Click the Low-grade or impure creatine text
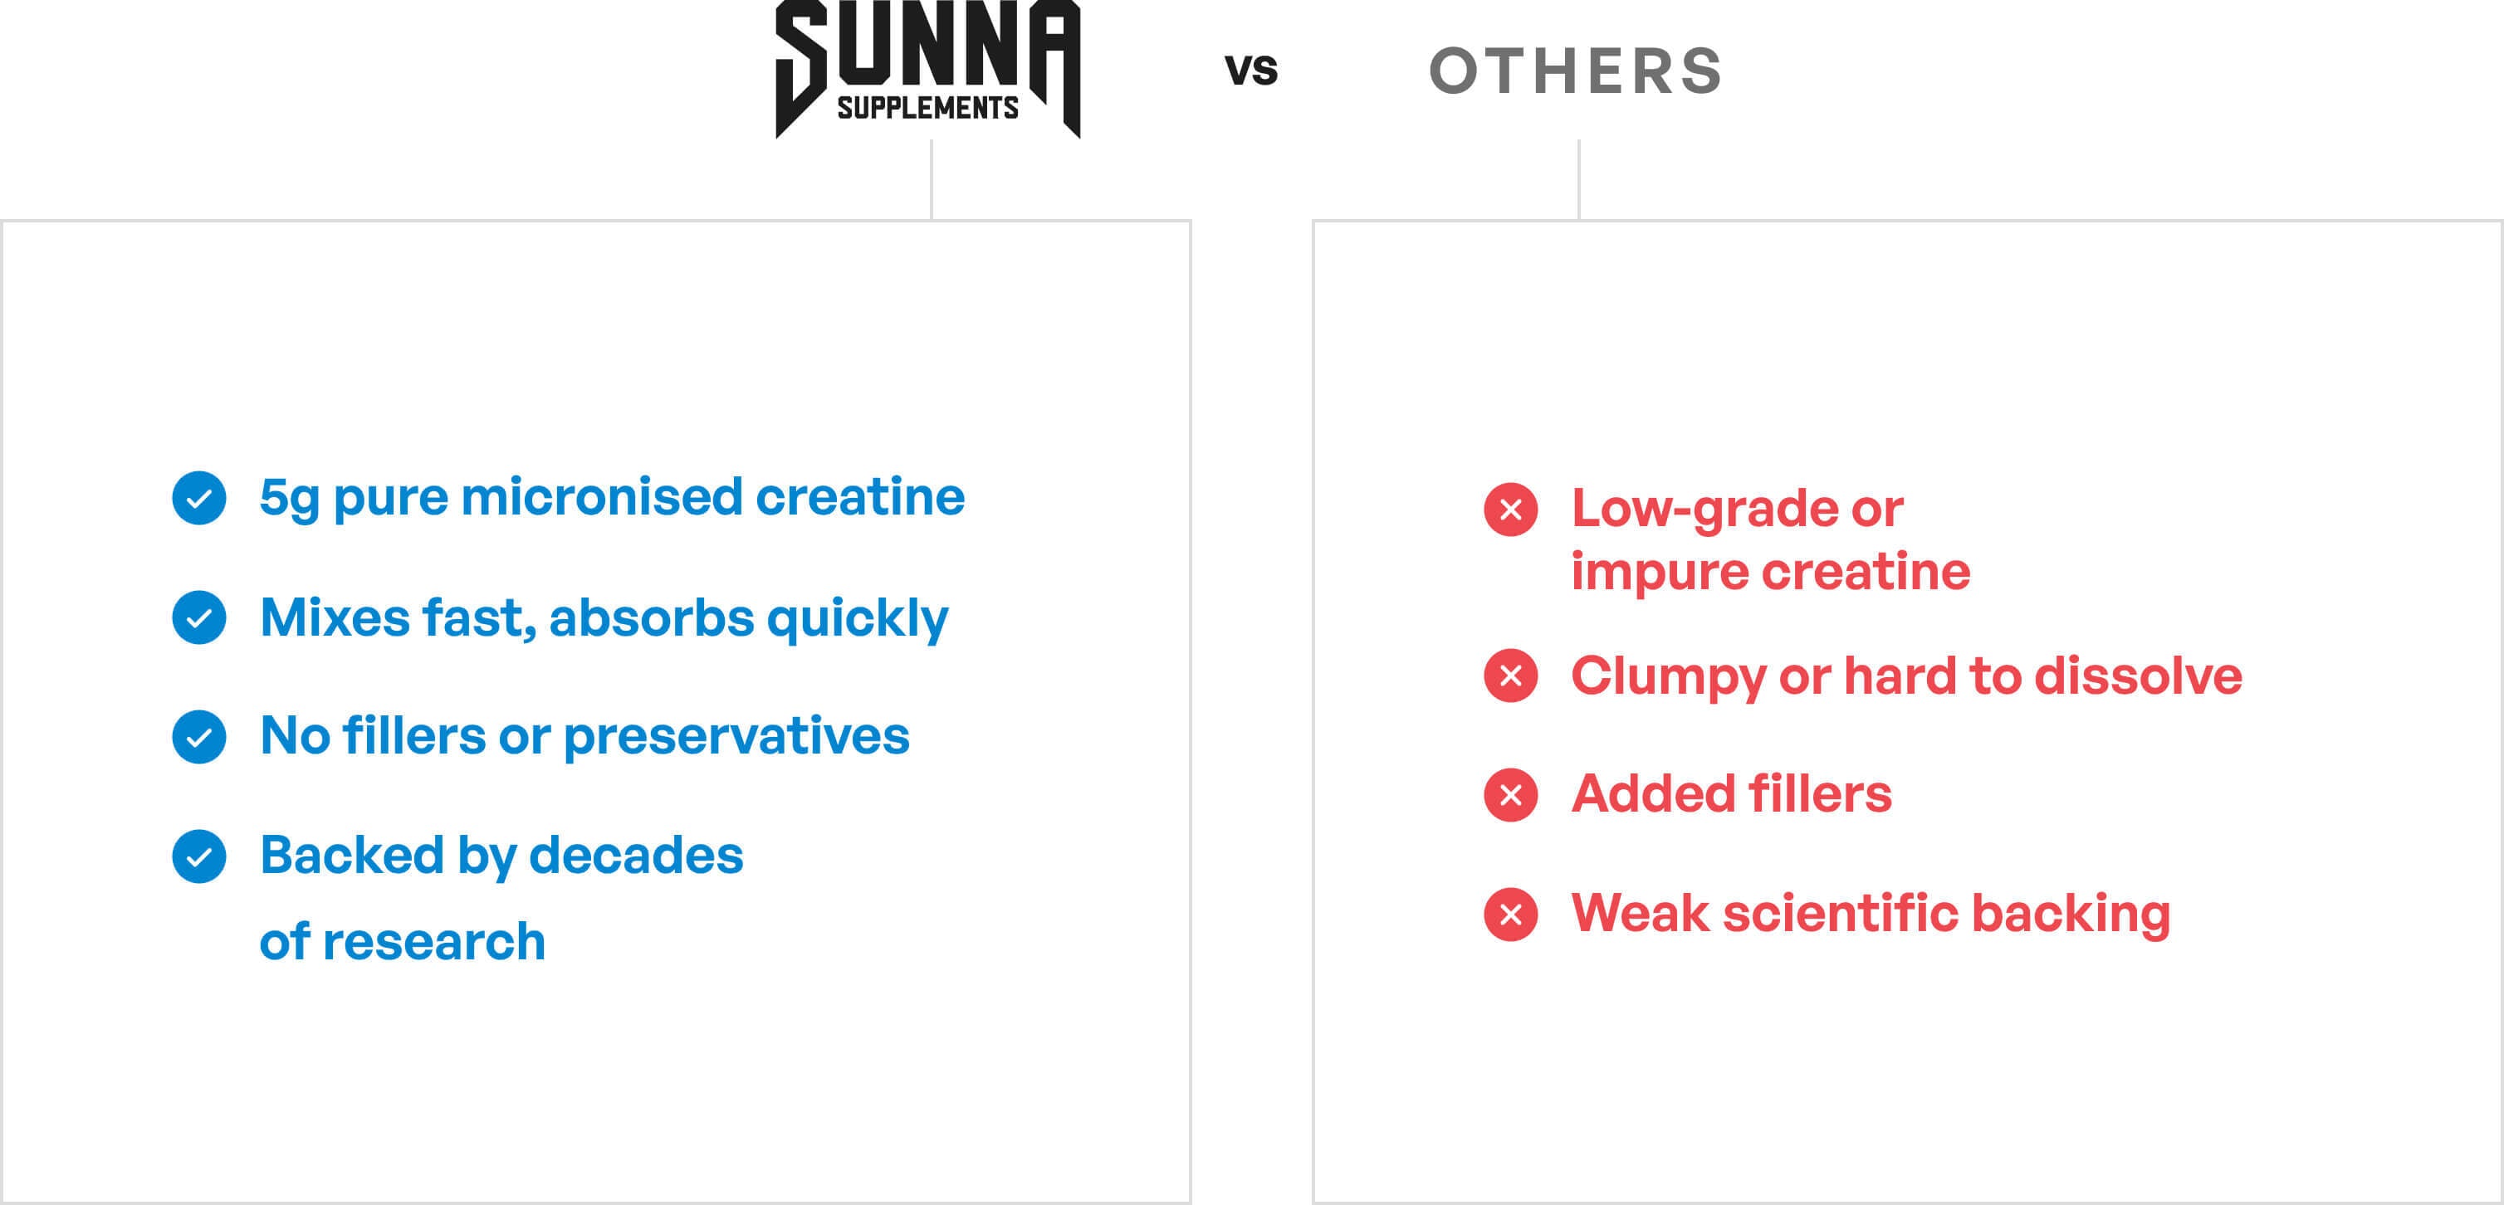 coord(1769,539)
